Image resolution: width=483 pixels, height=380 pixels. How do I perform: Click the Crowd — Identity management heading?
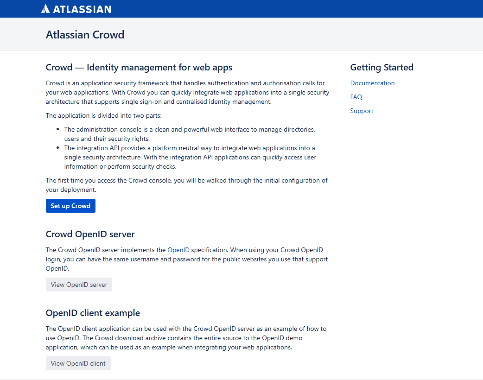tap(139, 67)
